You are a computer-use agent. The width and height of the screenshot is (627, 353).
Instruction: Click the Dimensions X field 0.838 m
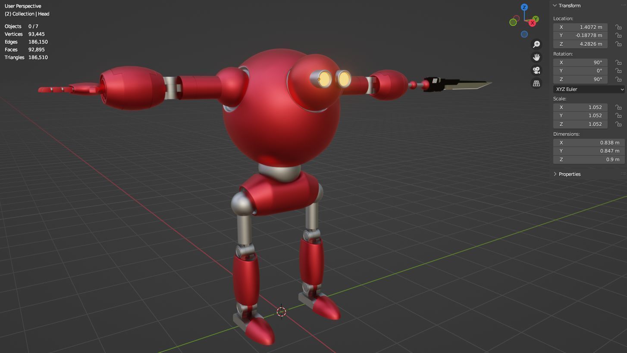point(589,143)
